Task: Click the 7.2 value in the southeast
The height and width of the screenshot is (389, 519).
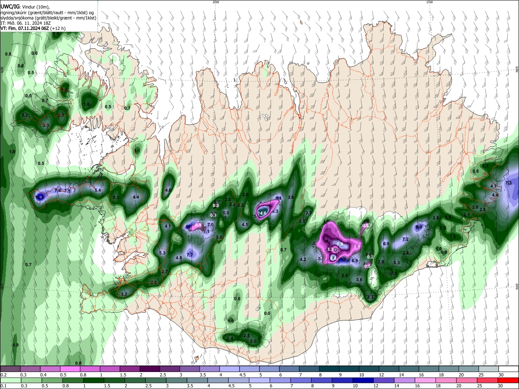Action: point(405,239)
